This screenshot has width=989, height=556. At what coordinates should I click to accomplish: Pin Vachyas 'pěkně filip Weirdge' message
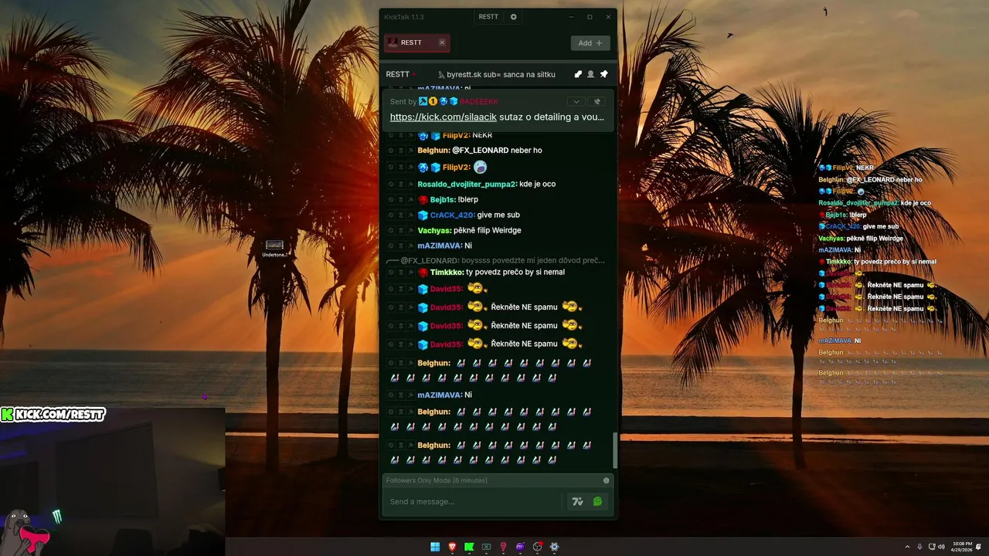pos(410,231)
